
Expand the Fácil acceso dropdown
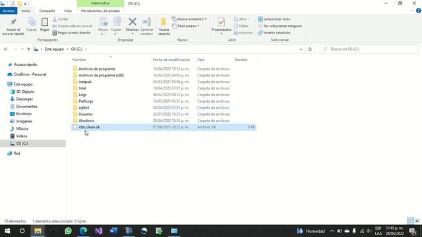click(x=185, y=26)
